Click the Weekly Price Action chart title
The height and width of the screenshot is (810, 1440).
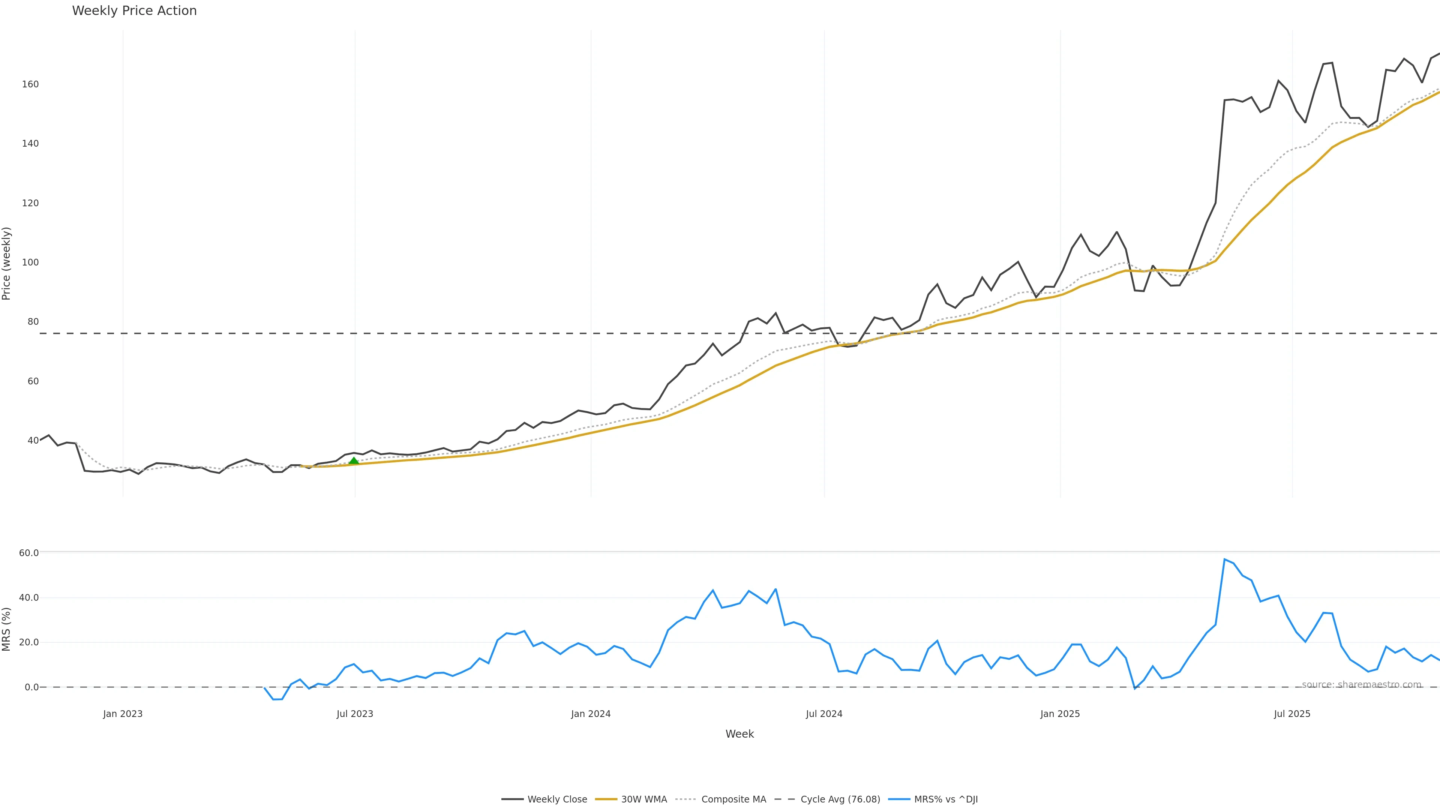click(x=134, y=10)
